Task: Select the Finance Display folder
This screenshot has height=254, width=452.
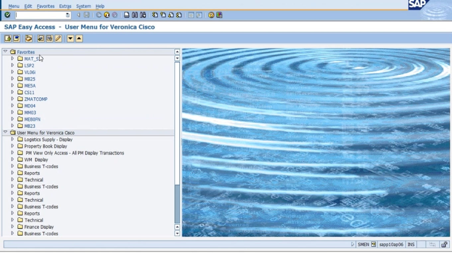Action: click(39, 227)
